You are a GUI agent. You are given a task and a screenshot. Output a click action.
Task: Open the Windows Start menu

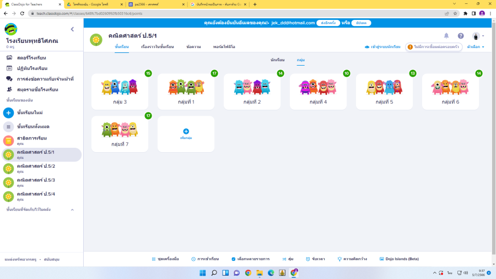point(203,273)
